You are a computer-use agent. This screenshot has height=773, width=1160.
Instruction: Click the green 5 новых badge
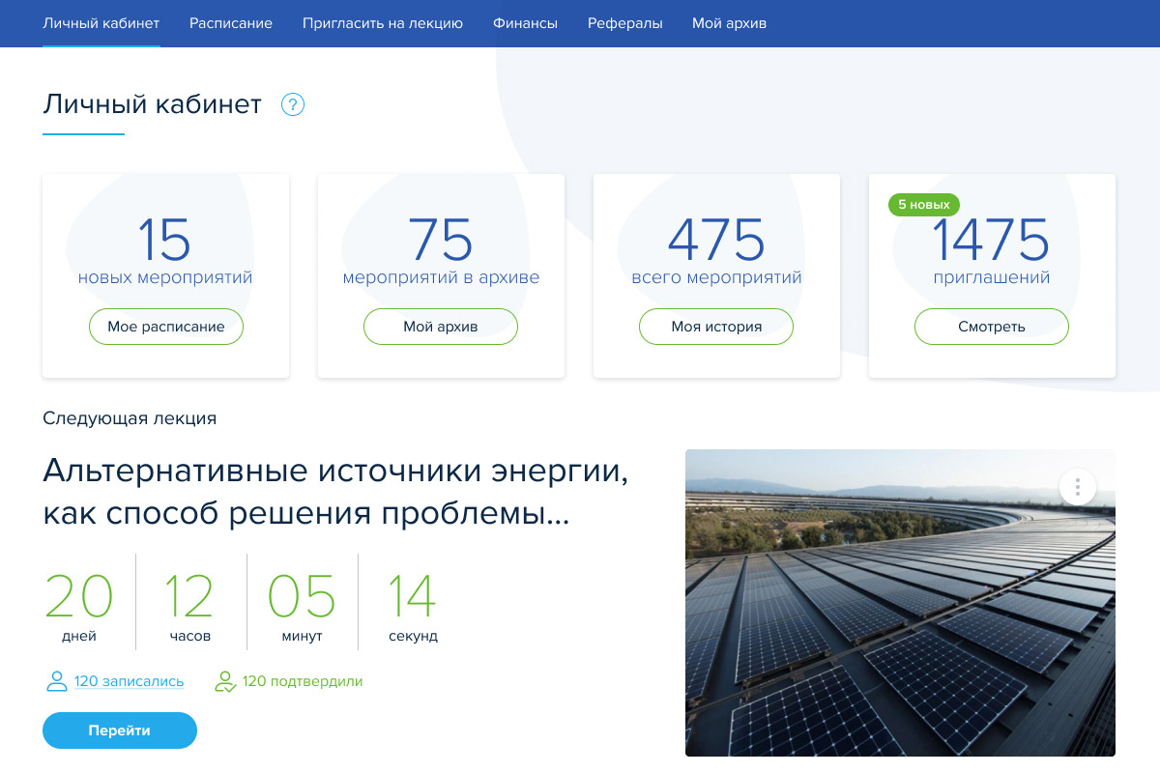click(924, 205)
